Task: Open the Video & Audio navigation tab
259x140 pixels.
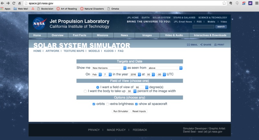Action: pyautogui.click(x=174, y=35)
